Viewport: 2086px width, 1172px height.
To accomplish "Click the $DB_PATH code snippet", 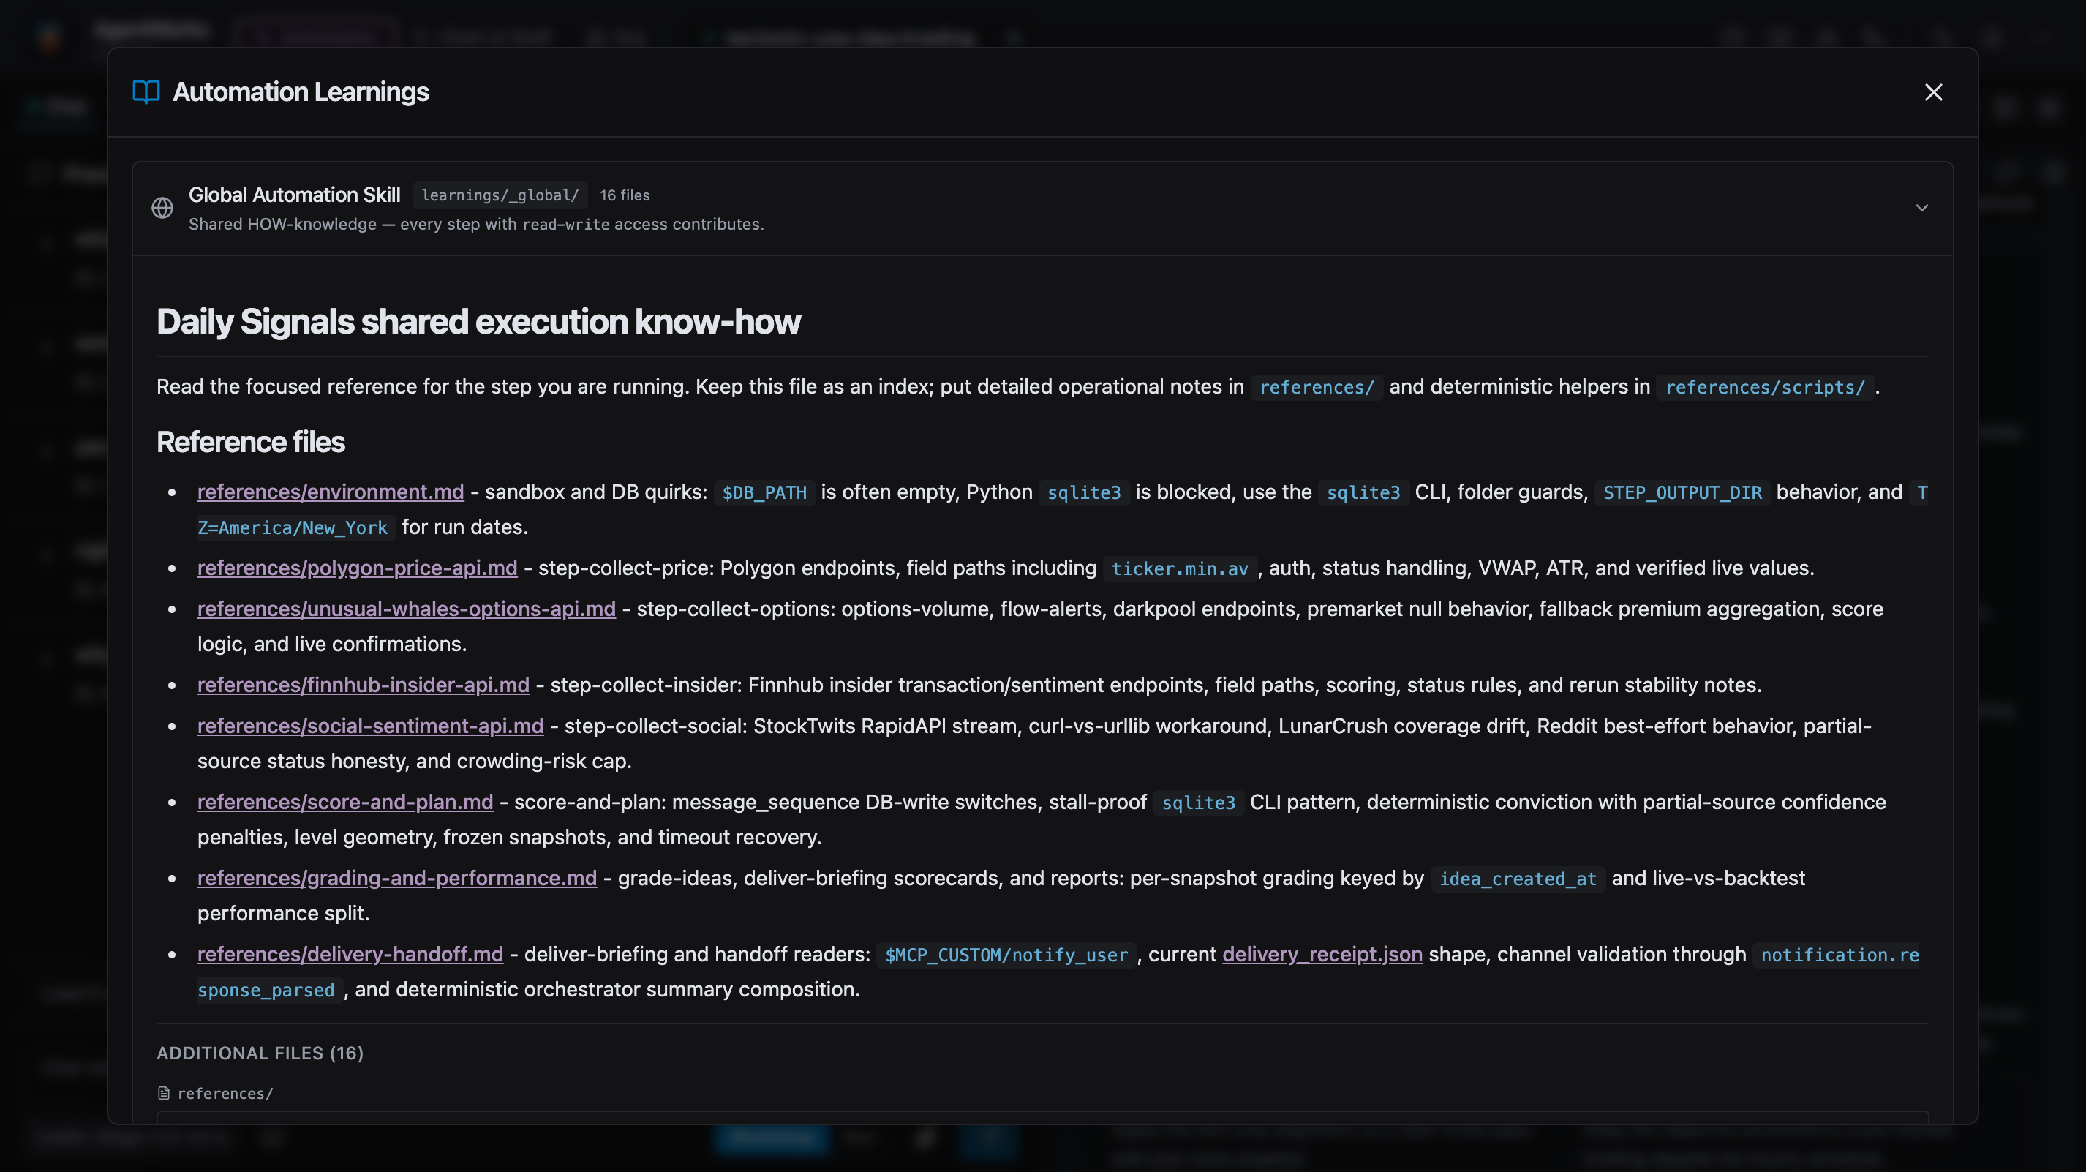I will (764, 492).
